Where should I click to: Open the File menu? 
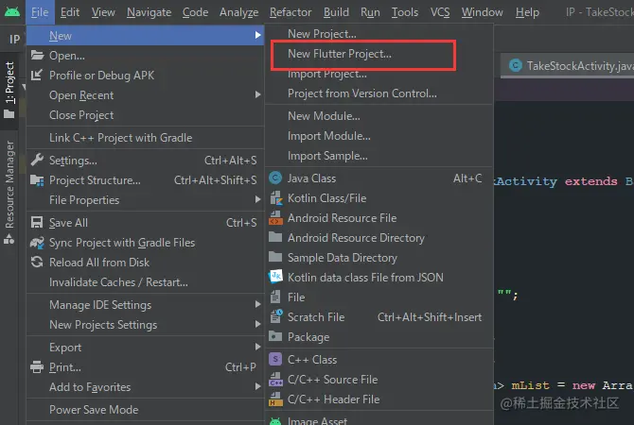click(40, 12)
